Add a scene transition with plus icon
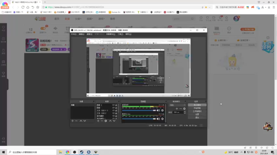277x155 pixels. (177, 108)
